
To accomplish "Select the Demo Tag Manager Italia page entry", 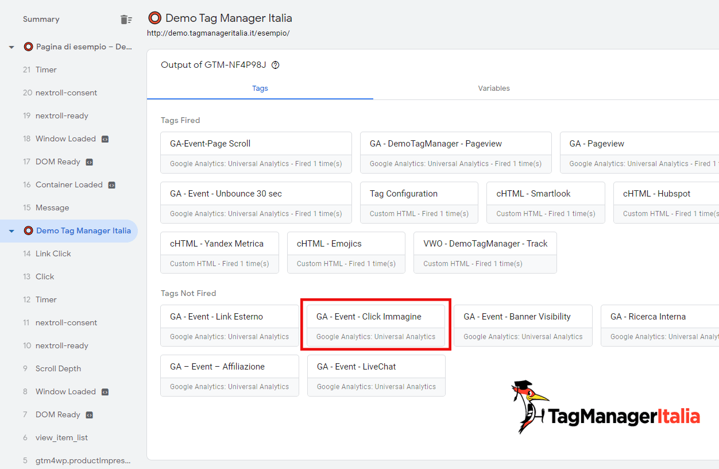I will tap(69, 231).
